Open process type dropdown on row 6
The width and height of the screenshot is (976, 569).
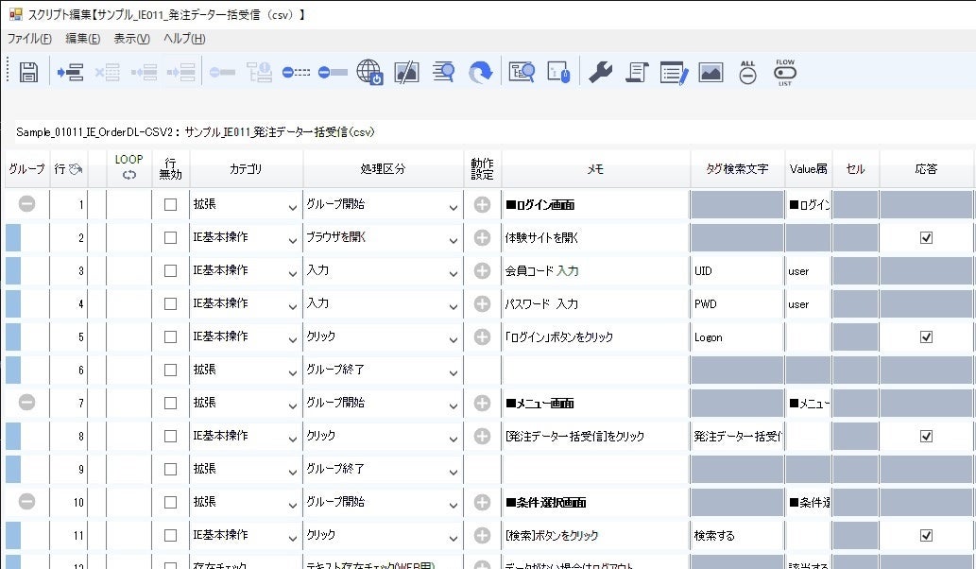pyautogui.click(x=454, y=371)
